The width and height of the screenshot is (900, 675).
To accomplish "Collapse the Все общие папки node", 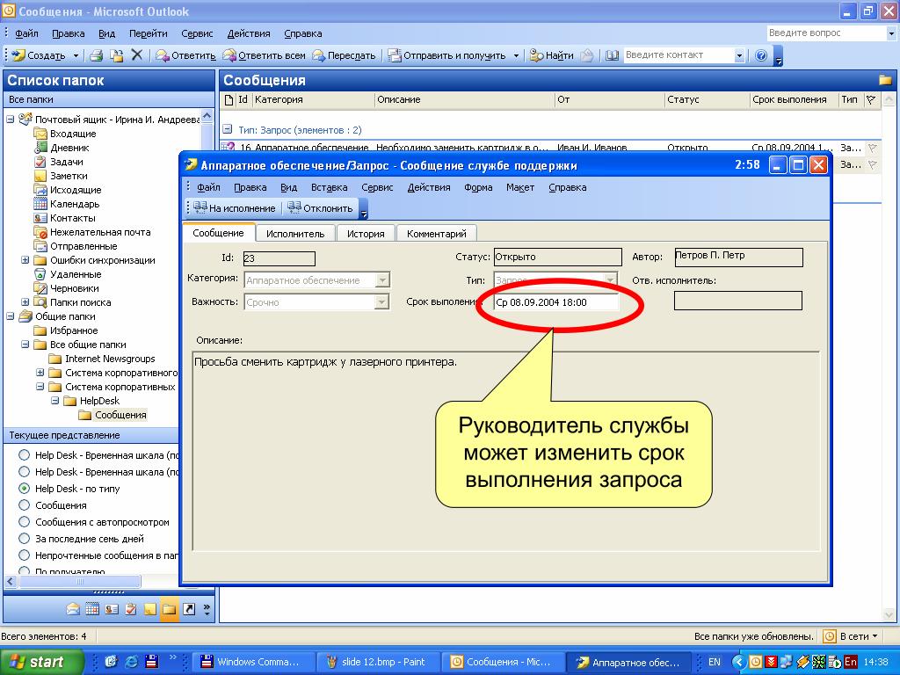I will 25,345.
